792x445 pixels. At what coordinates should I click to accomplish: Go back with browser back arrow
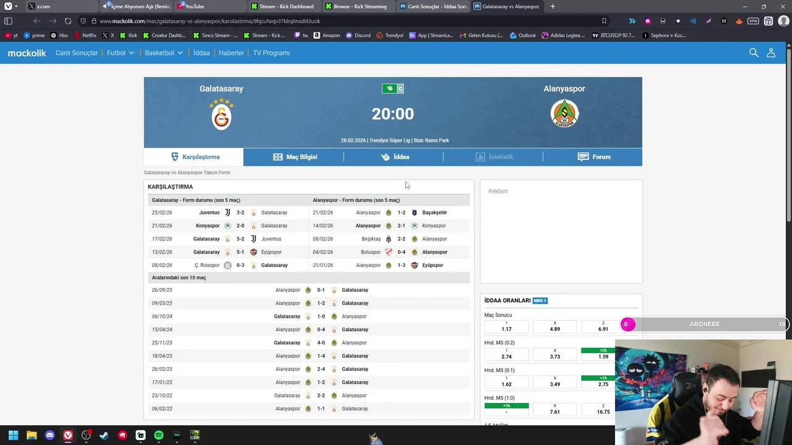37,21
